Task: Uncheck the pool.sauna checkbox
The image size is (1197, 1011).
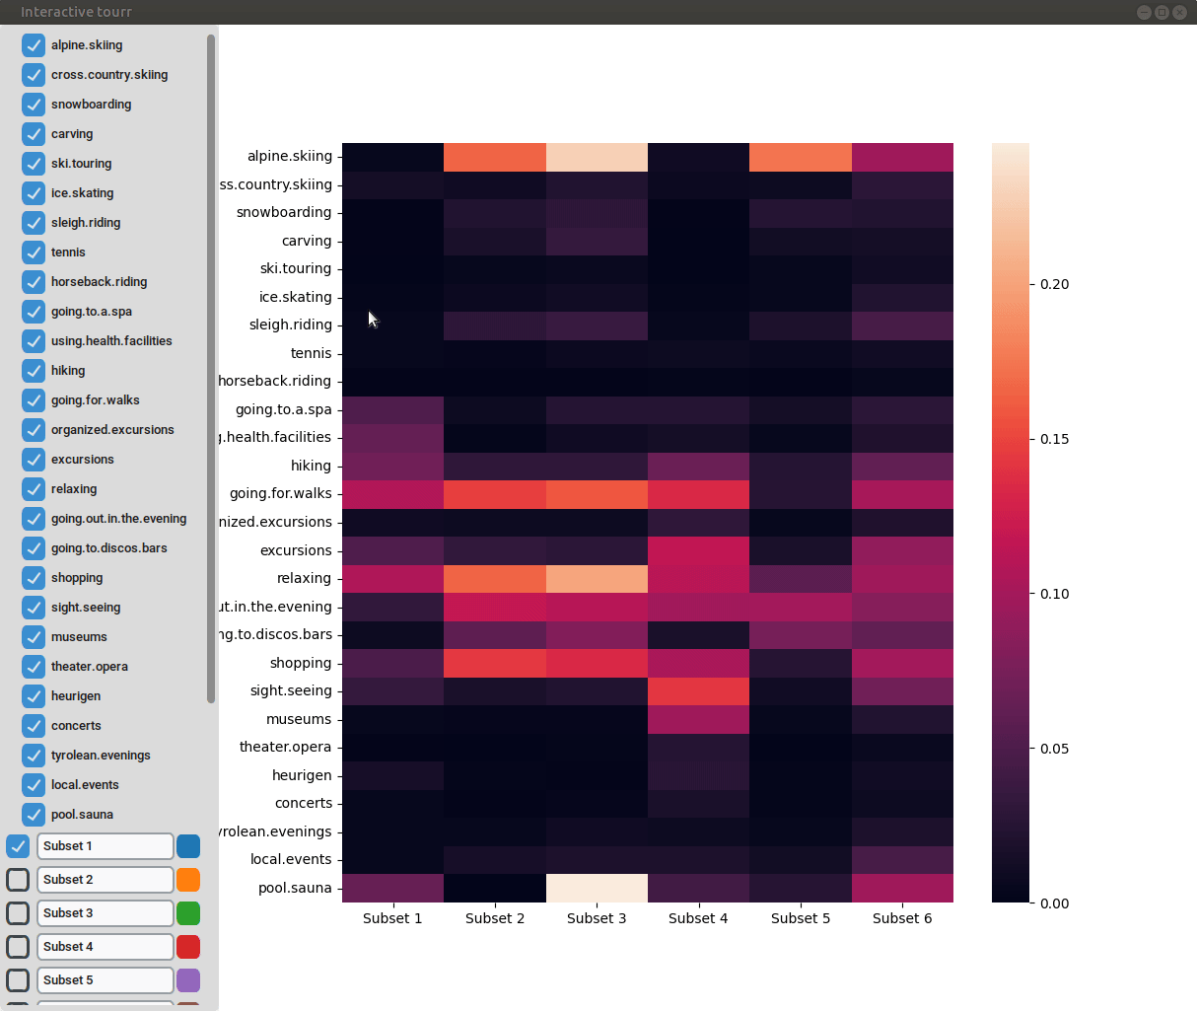Action: pyautogui.click(x=34, y=815)
